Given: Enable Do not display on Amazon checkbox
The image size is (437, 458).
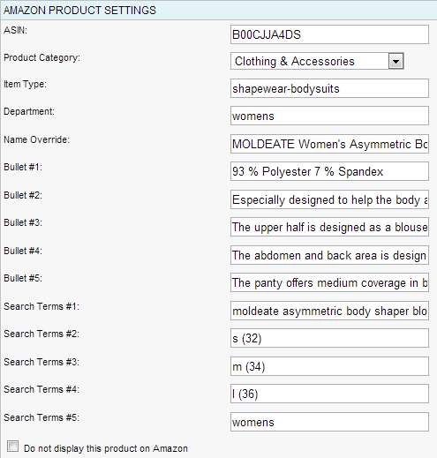Looking at the screenshot, I should click(13, 447).
